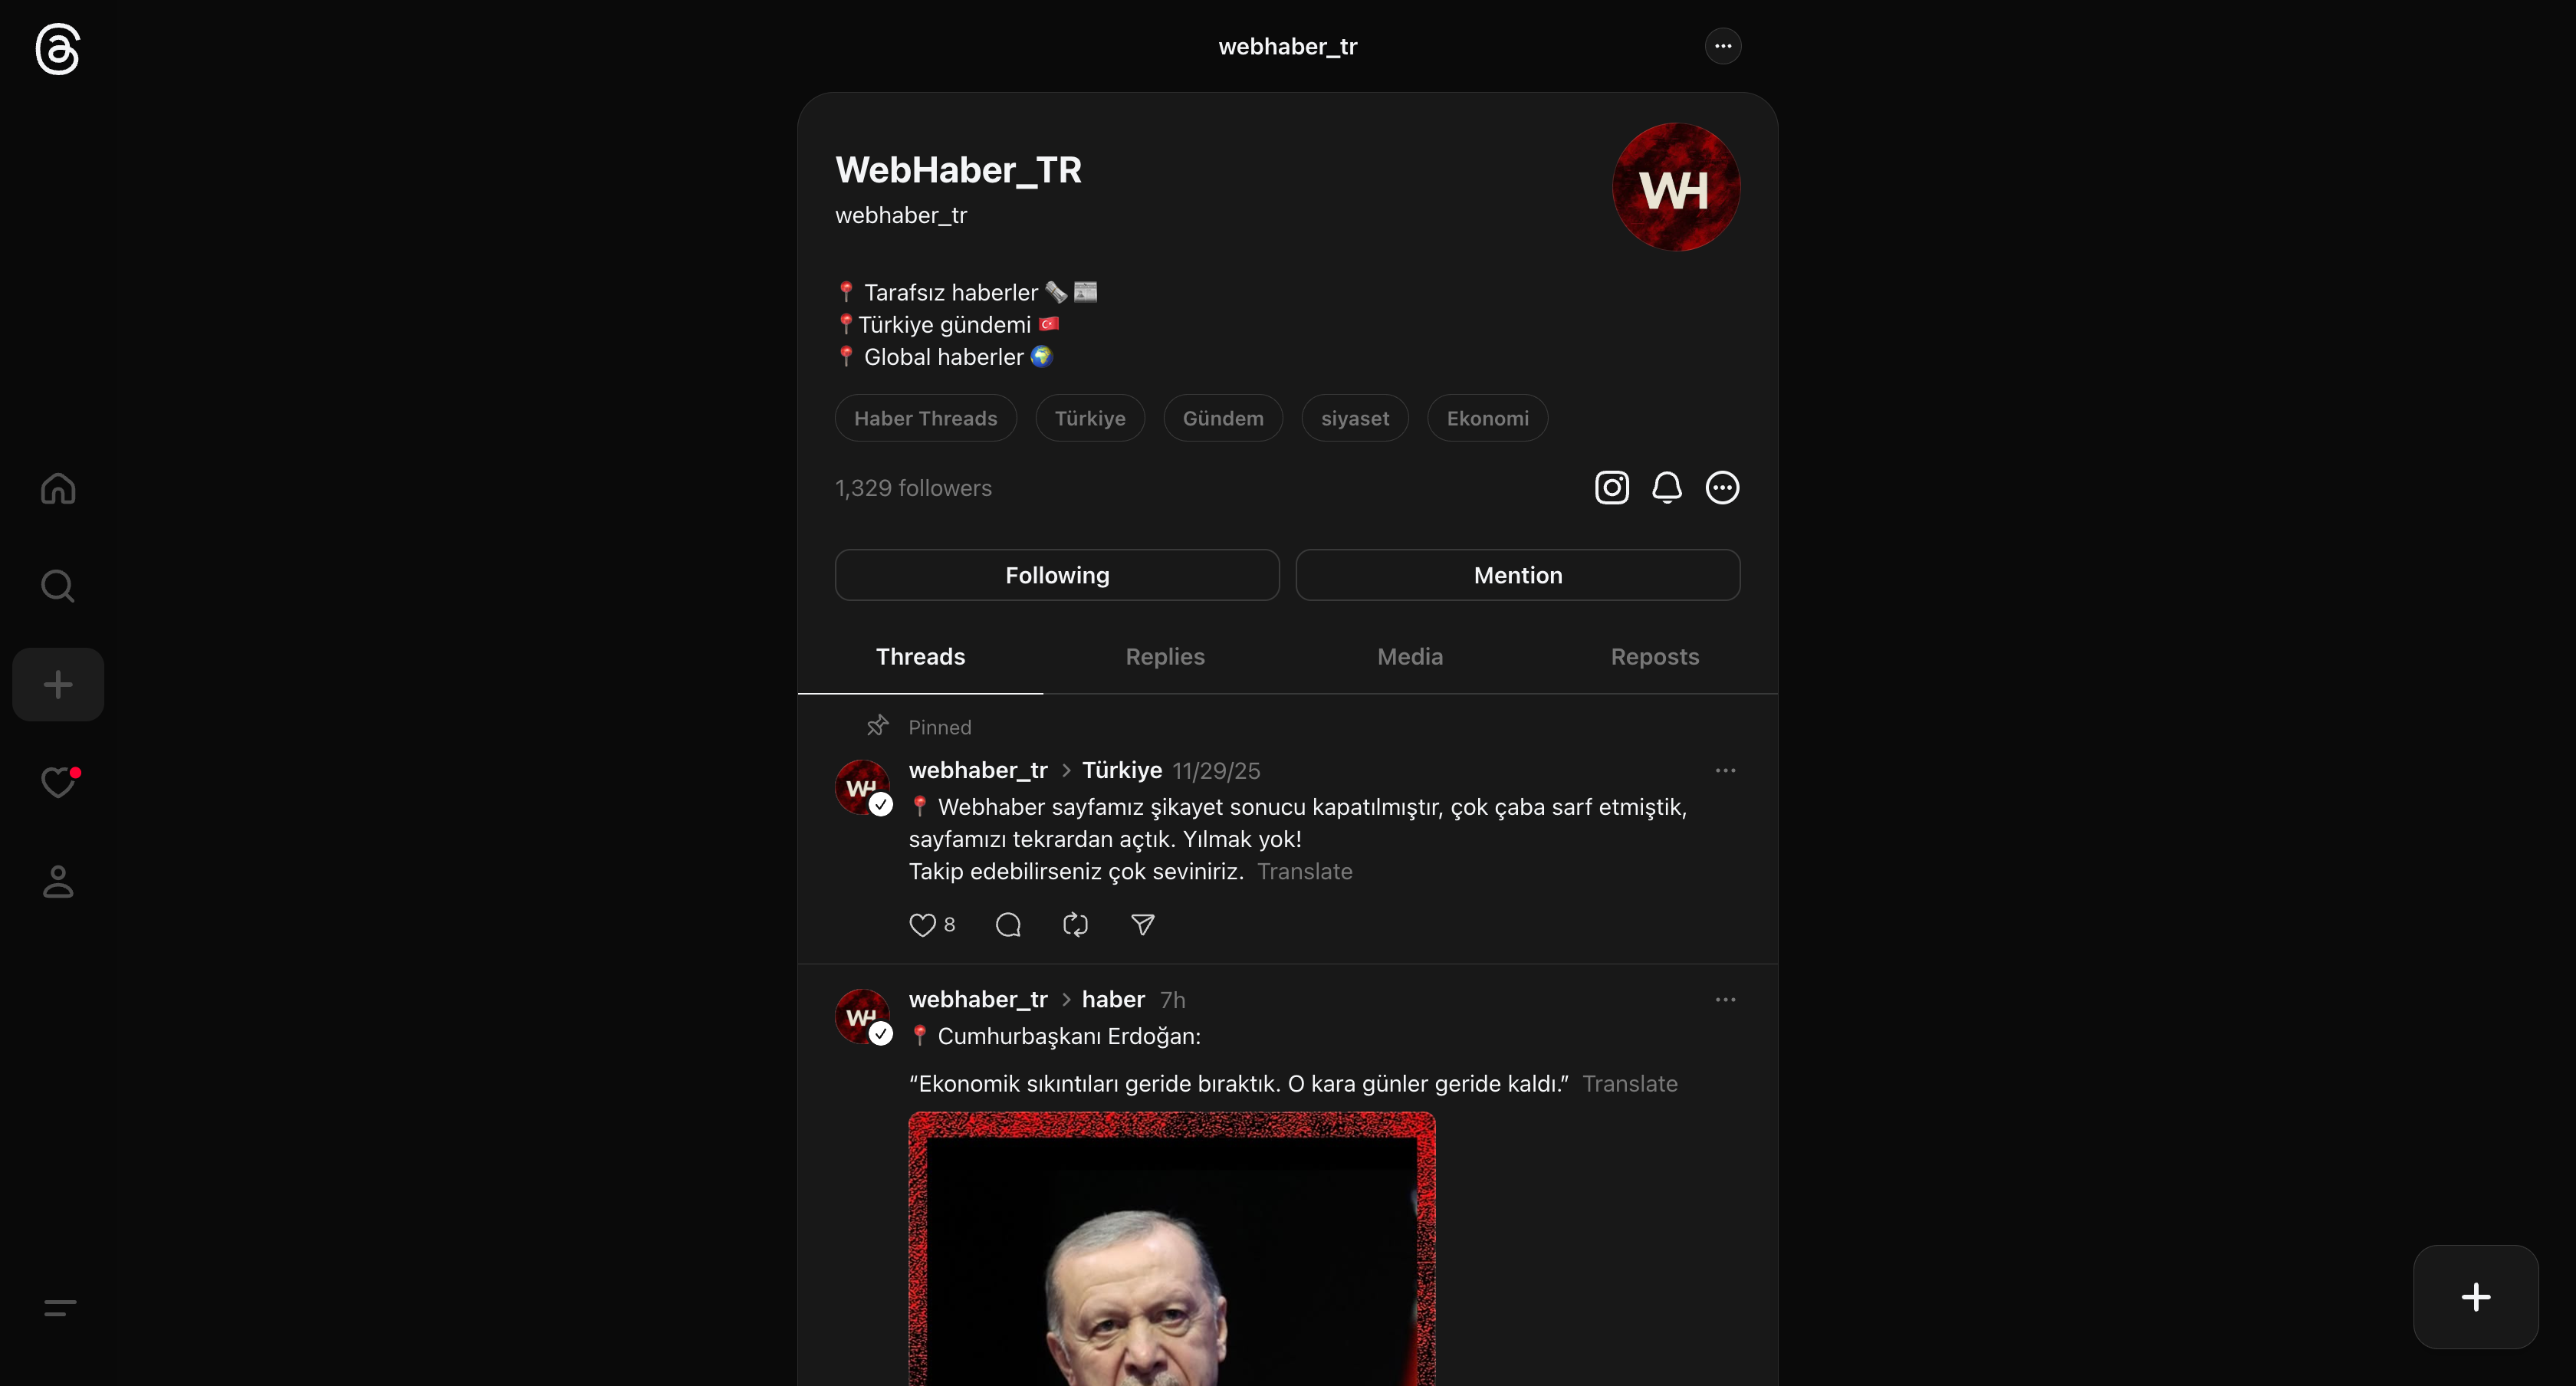
Task: Switch to the Media tab
Action: pos(1410,657)
